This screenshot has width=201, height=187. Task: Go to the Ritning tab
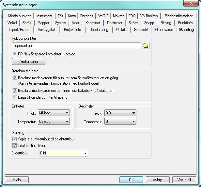coord(166,23)
